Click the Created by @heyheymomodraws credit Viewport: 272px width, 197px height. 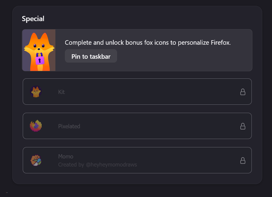pos(97,164)
